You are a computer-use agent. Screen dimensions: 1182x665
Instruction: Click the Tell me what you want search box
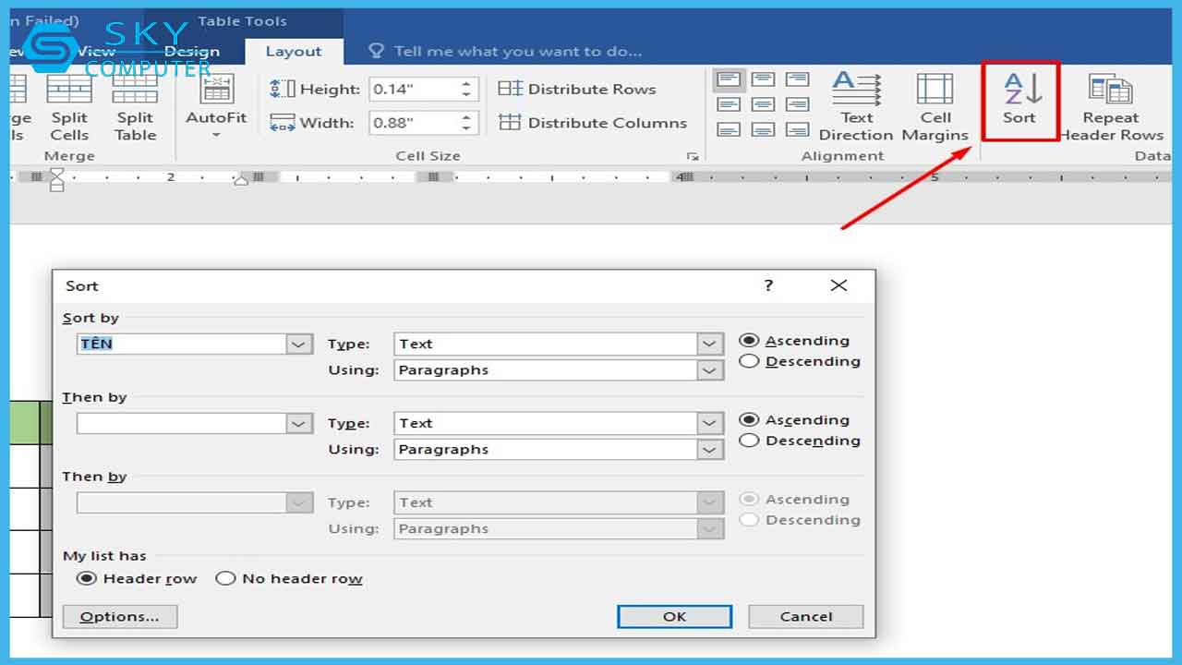[517, 52]
